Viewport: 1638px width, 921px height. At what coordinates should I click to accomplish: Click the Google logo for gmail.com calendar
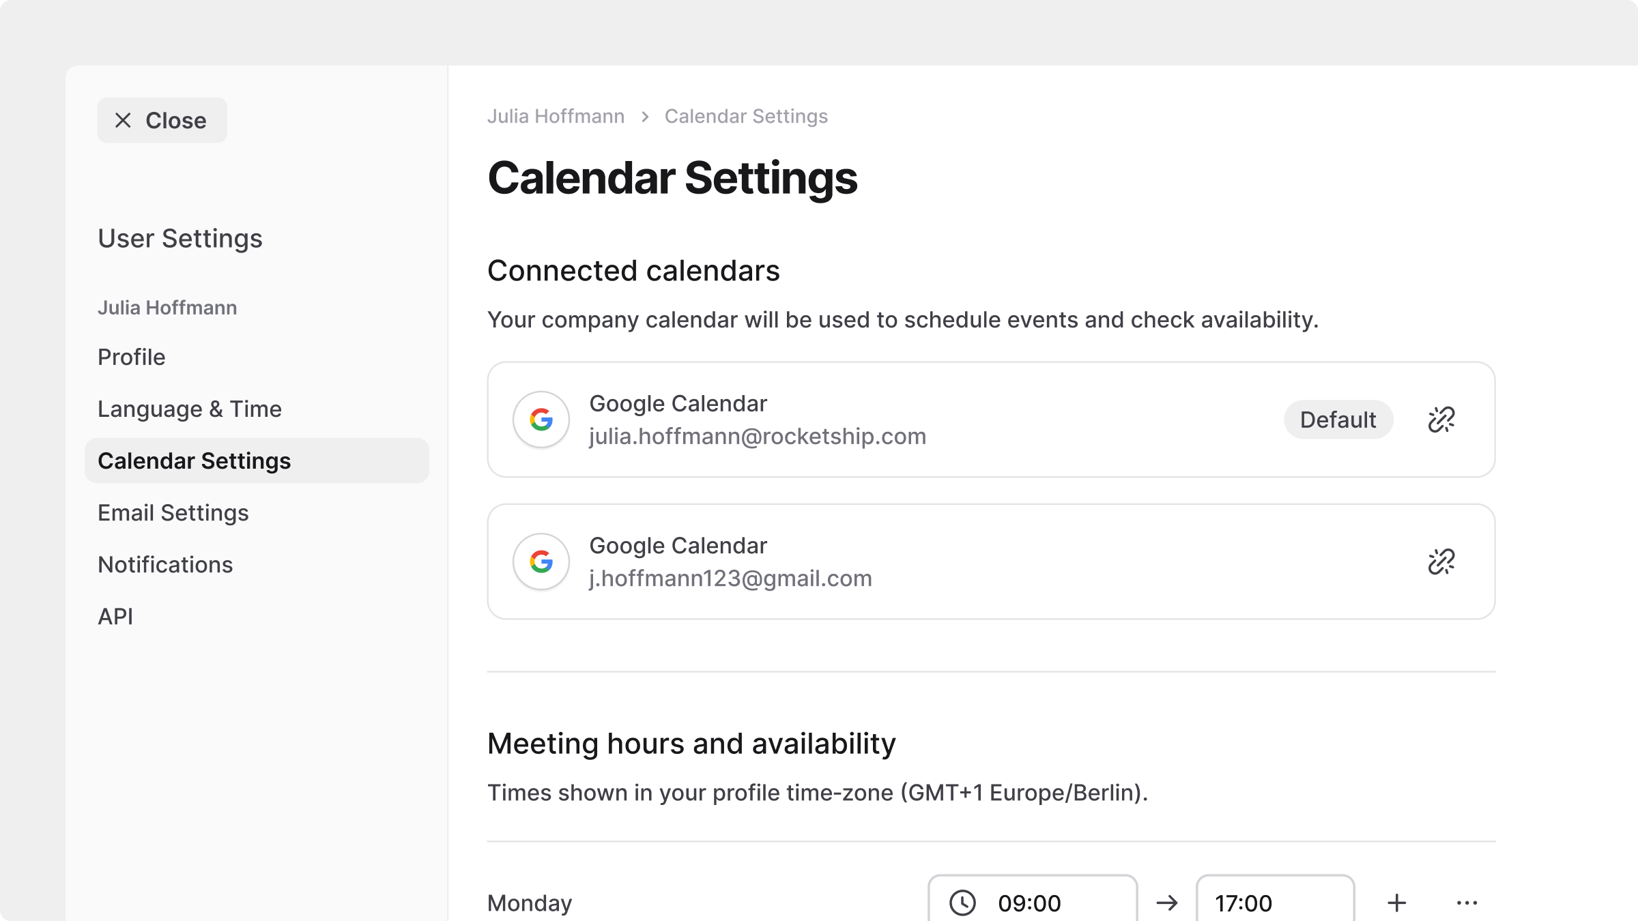pos(541,561)
